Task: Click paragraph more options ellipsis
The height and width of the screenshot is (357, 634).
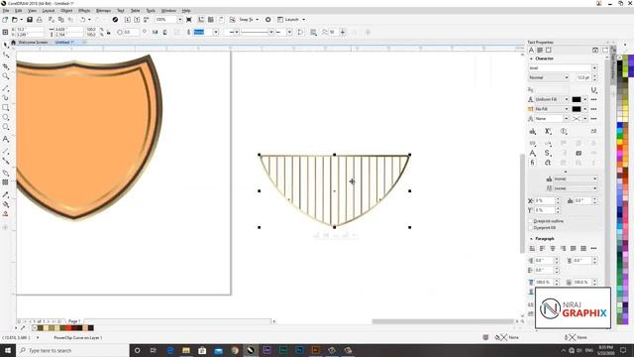Action: coord(593,248)
